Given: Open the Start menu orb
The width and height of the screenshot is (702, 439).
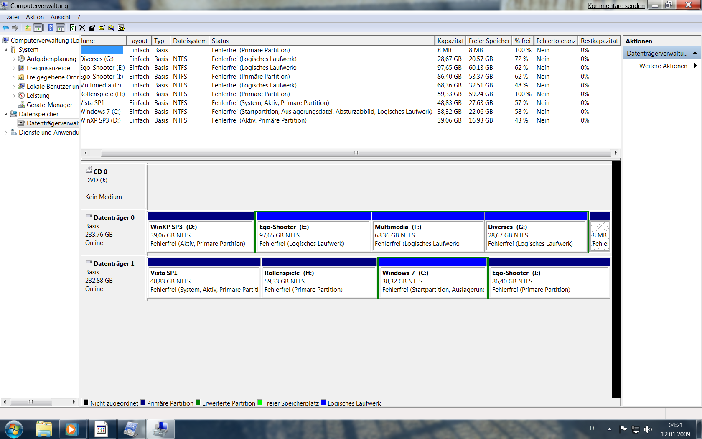Looking at the screenshot, I should [14, 429].
